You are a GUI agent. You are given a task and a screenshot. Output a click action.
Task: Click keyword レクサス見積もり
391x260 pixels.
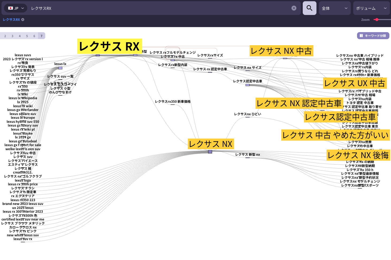coord(23,71)
